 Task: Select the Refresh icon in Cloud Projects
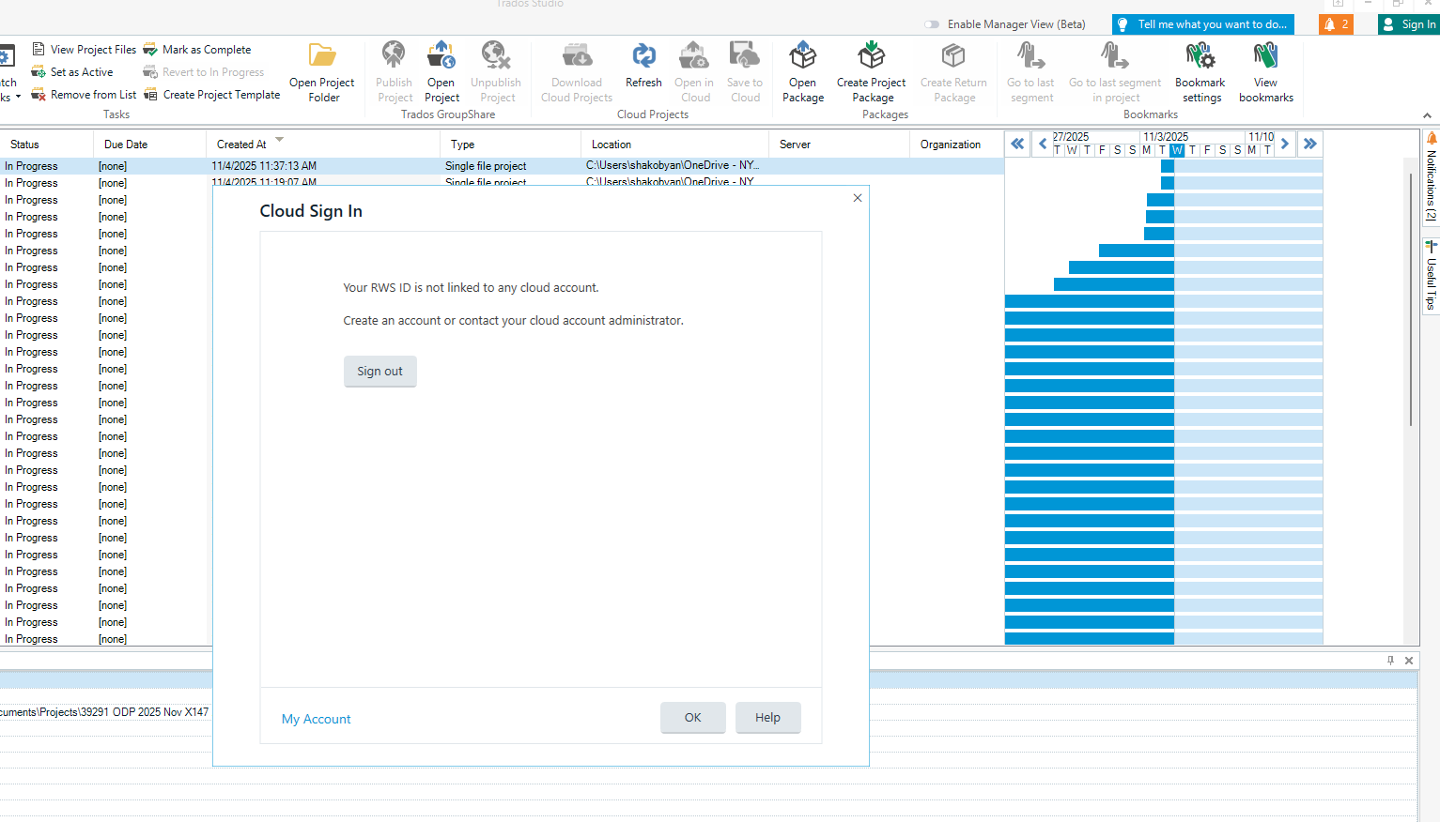pyautogui.click(x=643, y=70)
